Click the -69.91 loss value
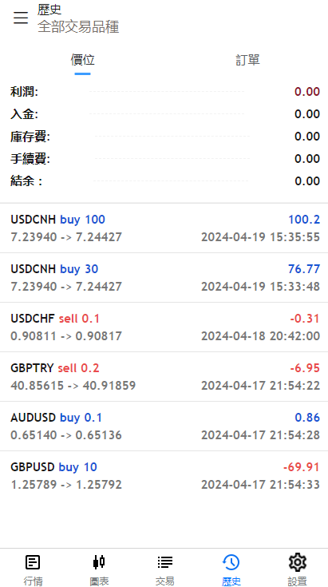 302,467
